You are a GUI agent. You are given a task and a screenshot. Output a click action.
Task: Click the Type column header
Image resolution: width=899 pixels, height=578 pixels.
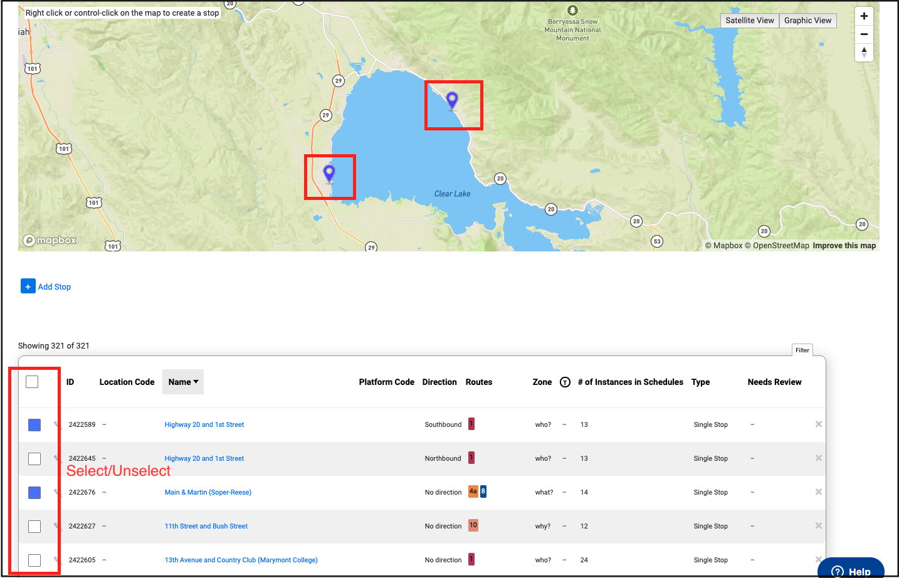[700, 382]
